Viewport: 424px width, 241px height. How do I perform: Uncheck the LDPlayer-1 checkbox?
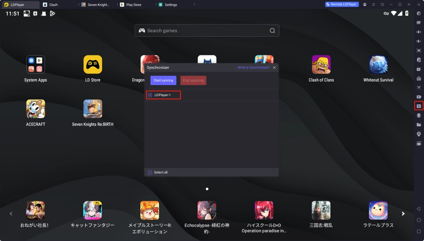pos(150,95)
